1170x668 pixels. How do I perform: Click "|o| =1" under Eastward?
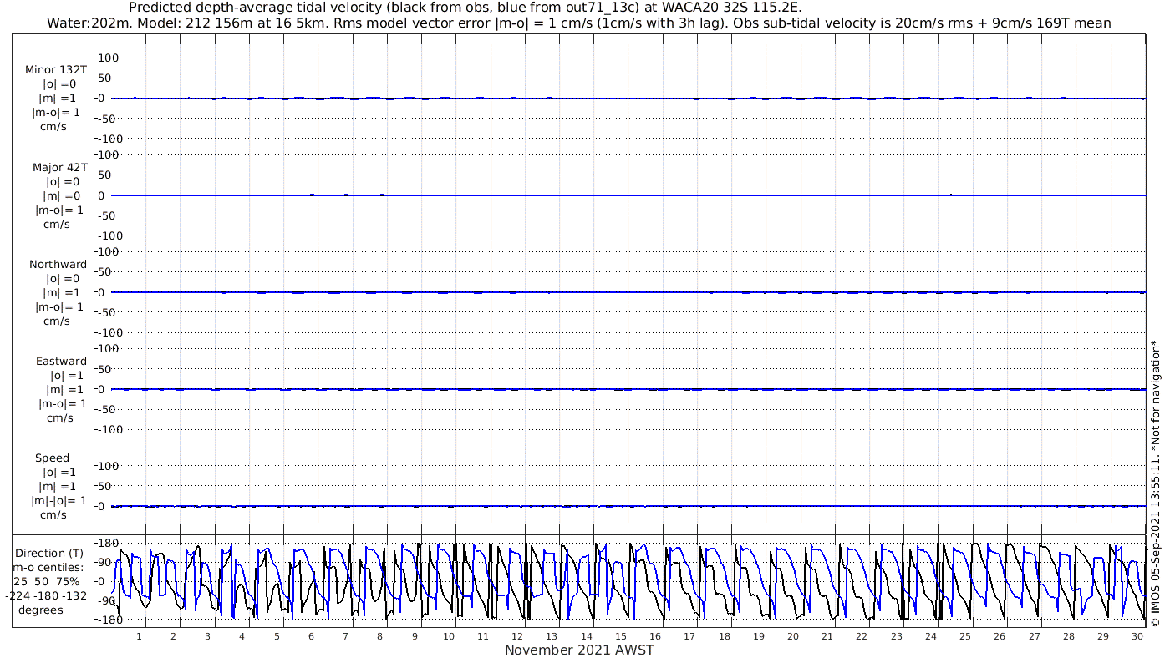pyautogui.click(x=65, y=375)
